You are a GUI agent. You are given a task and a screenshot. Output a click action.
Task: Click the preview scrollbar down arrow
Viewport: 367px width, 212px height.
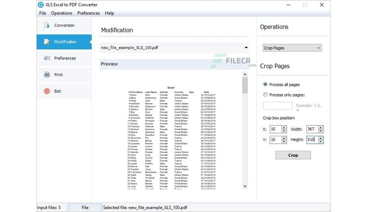tap(245, 186)
